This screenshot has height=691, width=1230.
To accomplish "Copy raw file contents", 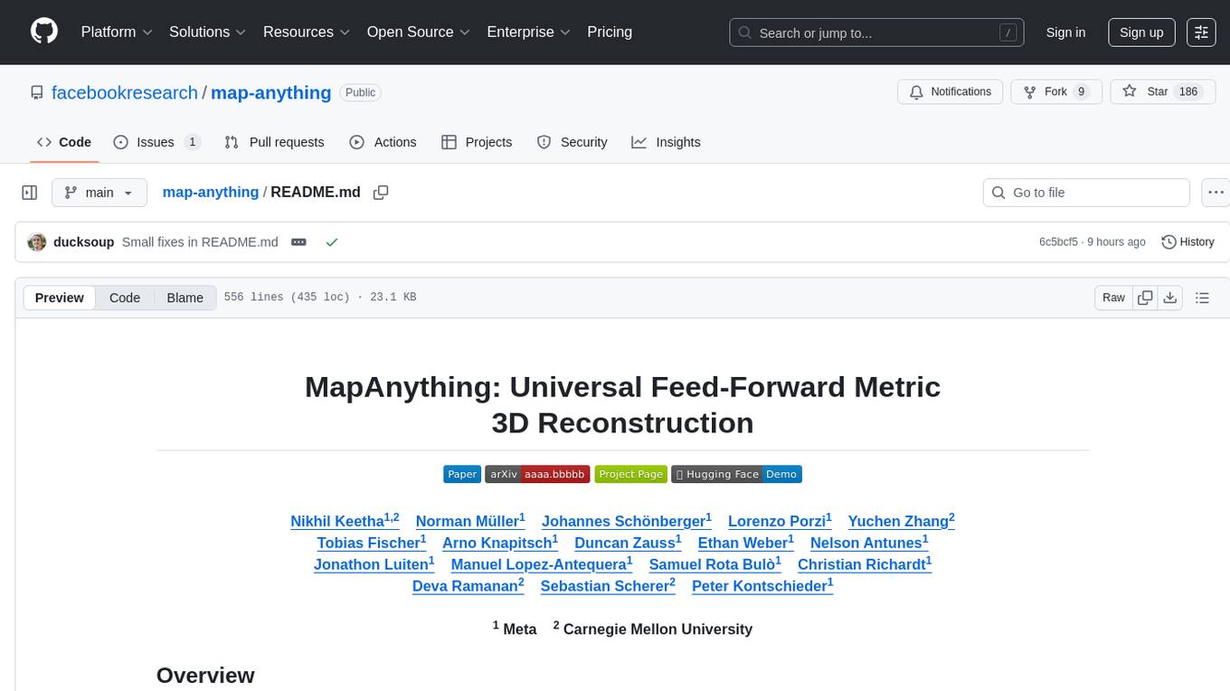I will (1145, 298).
